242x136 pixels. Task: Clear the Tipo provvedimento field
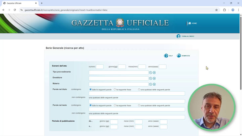coord(154,73)
